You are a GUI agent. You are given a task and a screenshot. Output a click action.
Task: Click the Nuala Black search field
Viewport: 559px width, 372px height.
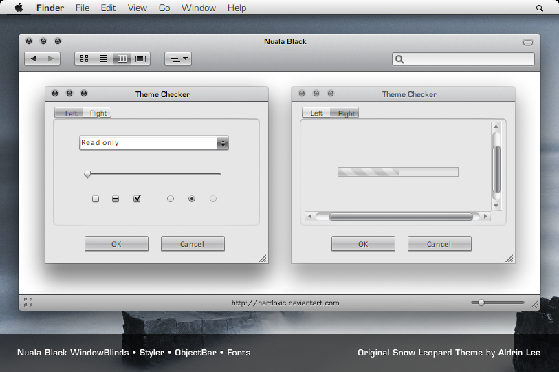[x=463, y=59]
